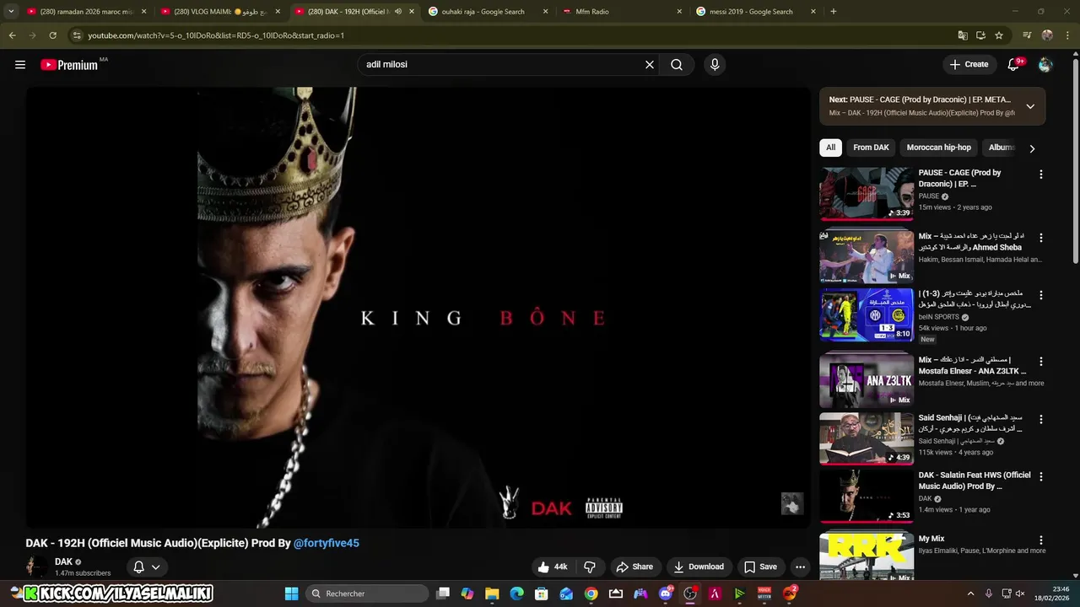Switch to 'ouhaki raja - Google Search' tab
This screenshot has height=607, width=1080.
pyautogui.click(x=488, y=12)
